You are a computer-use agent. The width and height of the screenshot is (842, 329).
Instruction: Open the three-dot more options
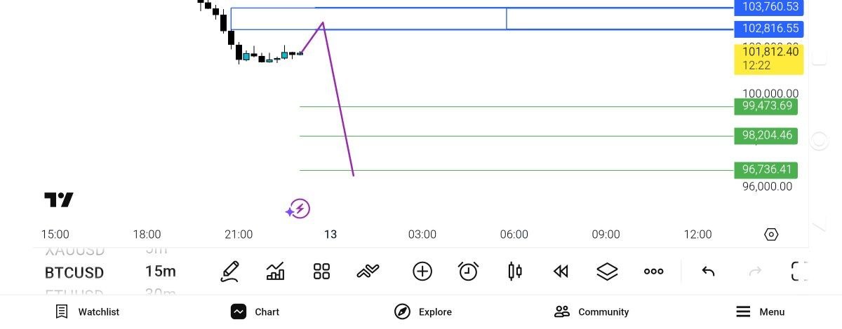click(x=653, y=271)
